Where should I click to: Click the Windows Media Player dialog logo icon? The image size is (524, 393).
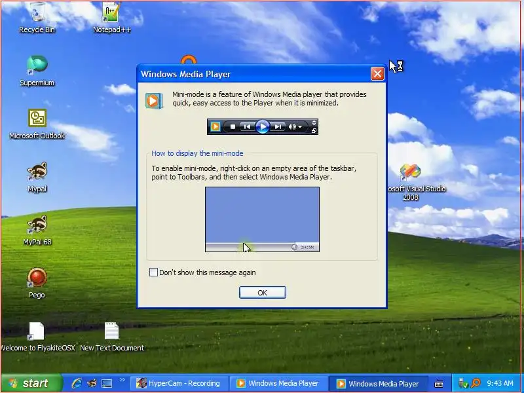(154, 101)
